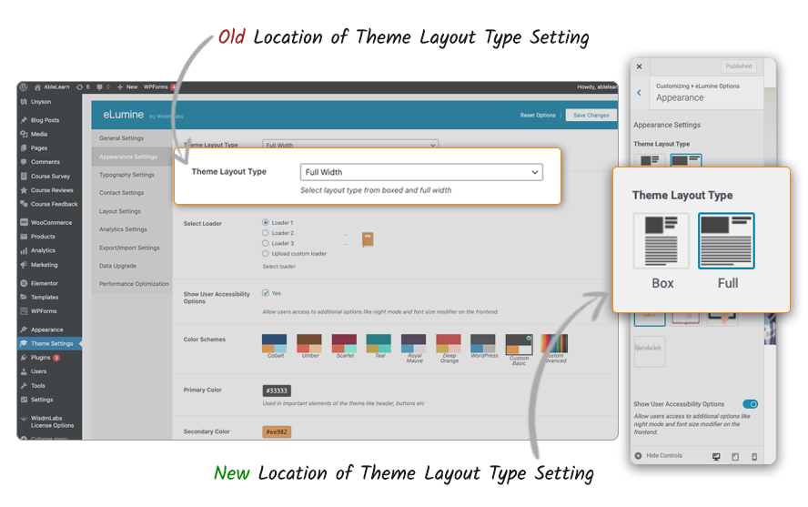Click the Save Changes button

pyautogui.click(x=591, y=116)
